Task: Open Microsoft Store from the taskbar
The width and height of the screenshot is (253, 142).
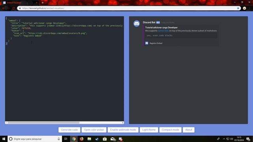Action: (105, 139)
